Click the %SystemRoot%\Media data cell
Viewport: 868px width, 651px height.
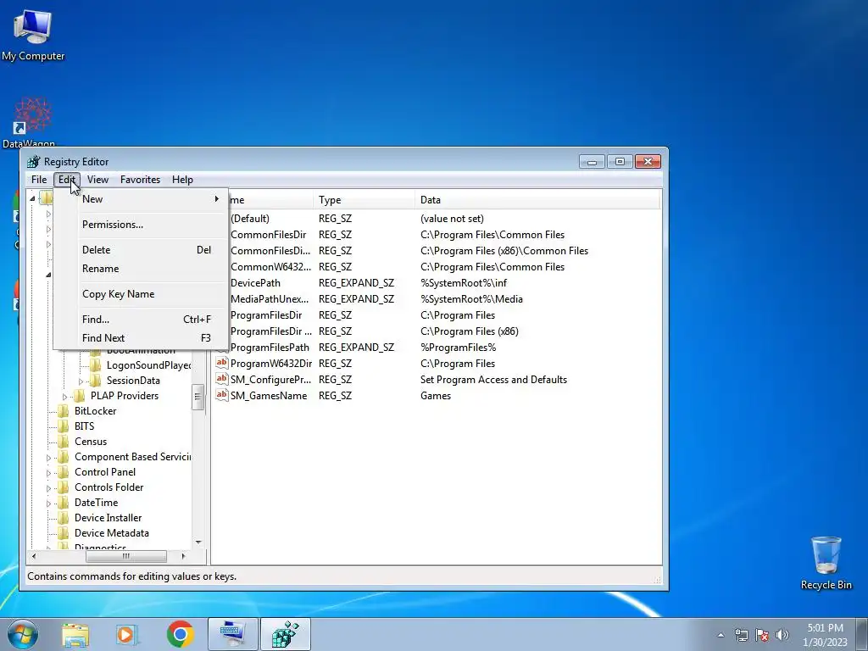pos(471,299)
